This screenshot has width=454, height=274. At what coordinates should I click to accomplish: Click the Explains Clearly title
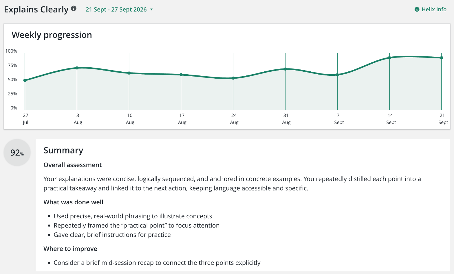[x=36, y=10]
